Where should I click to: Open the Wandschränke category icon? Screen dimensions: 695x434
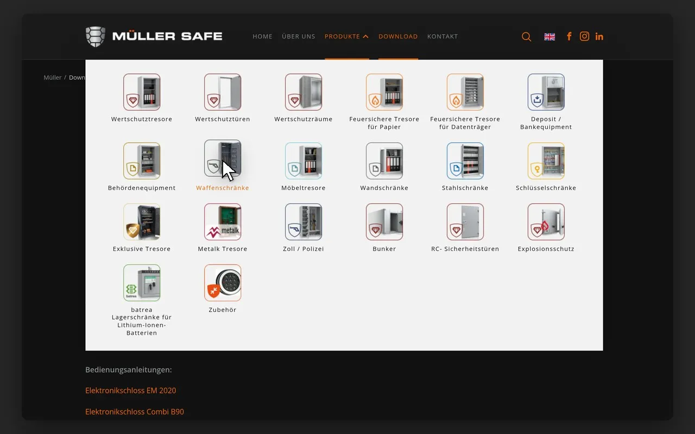tap(384, 161)
